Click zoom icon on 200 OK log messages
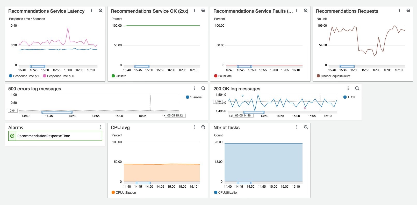417x205 pixels. pos(357,88)
